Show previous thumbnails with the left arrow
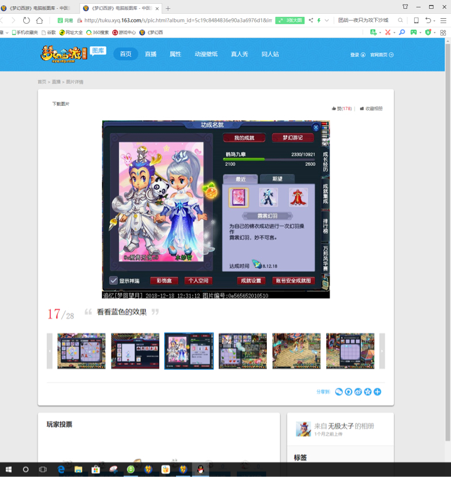This screenshot has height=477, width=451. (49, 351)
